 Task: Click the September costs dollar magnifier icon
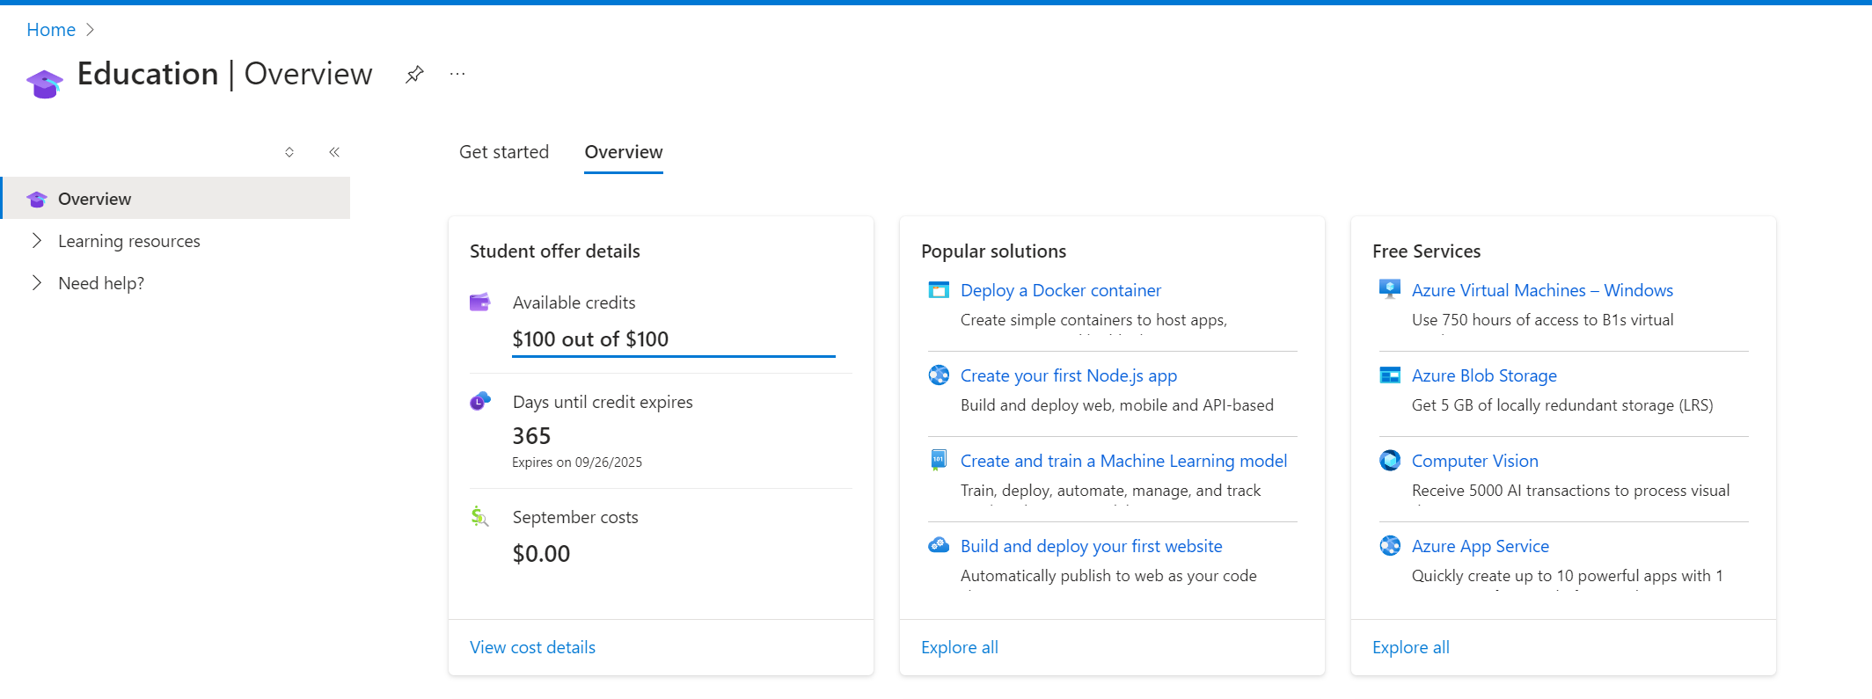pyautogui.click(x=479, y=517)
